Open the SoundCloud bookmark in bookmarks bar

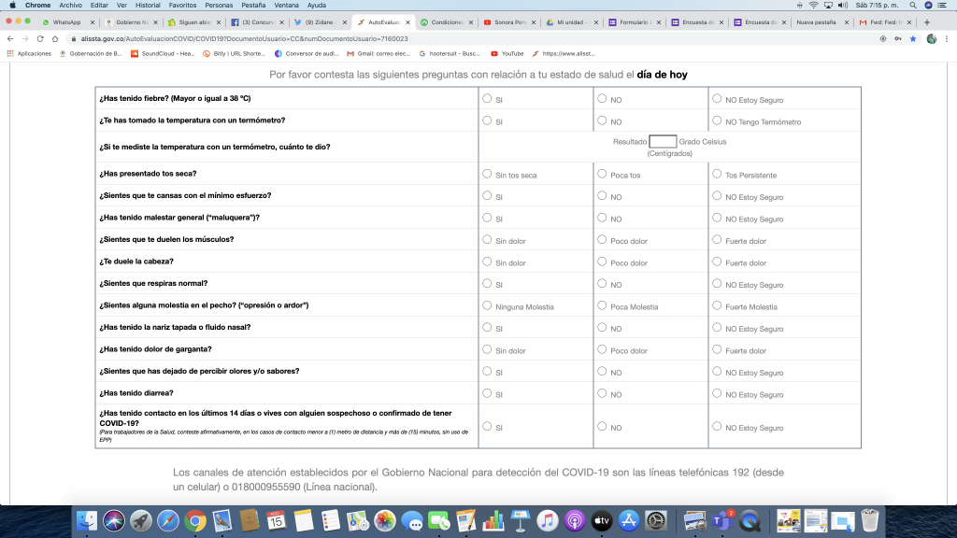[163, 53]
